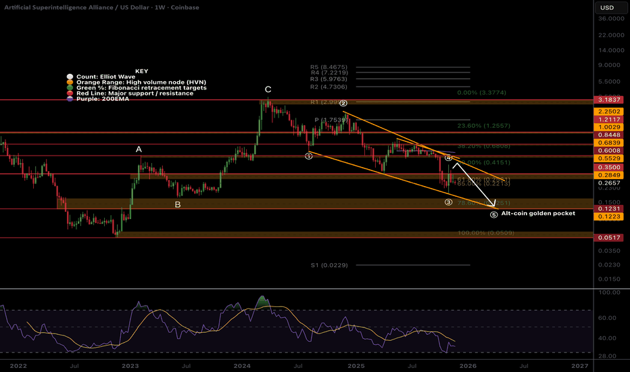
Task: Click the 3.1837 red price label
Action: pyautogui.click(x=606, y=99)
